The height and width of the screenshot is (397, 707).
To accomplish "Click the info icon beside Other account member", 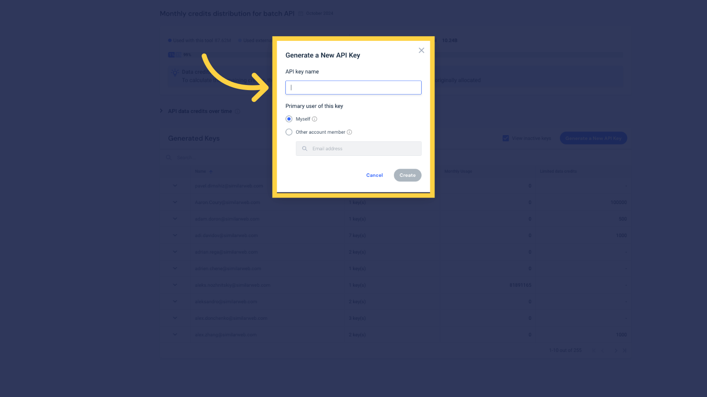I will 349,132.
